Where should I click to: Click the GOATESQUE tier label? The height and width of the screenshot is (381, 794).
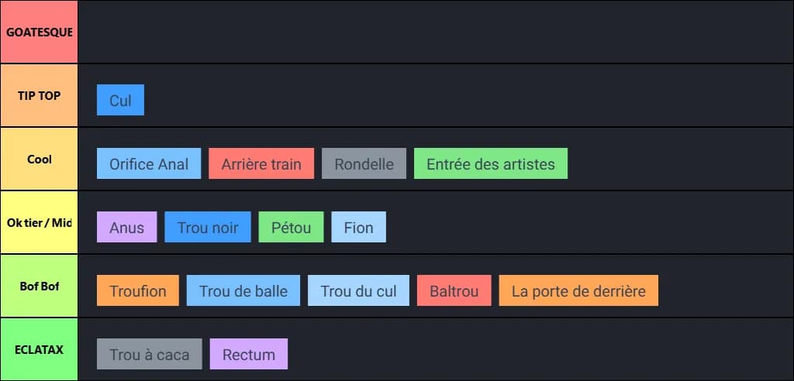tap(39, 33)
